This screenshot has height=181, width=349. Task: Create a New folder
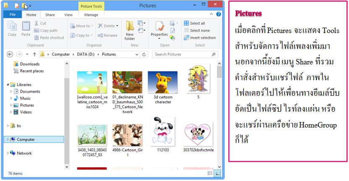pyautogui.click(x=130, y=31)
